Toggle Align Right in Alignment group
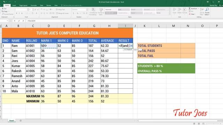 (47, 13)
